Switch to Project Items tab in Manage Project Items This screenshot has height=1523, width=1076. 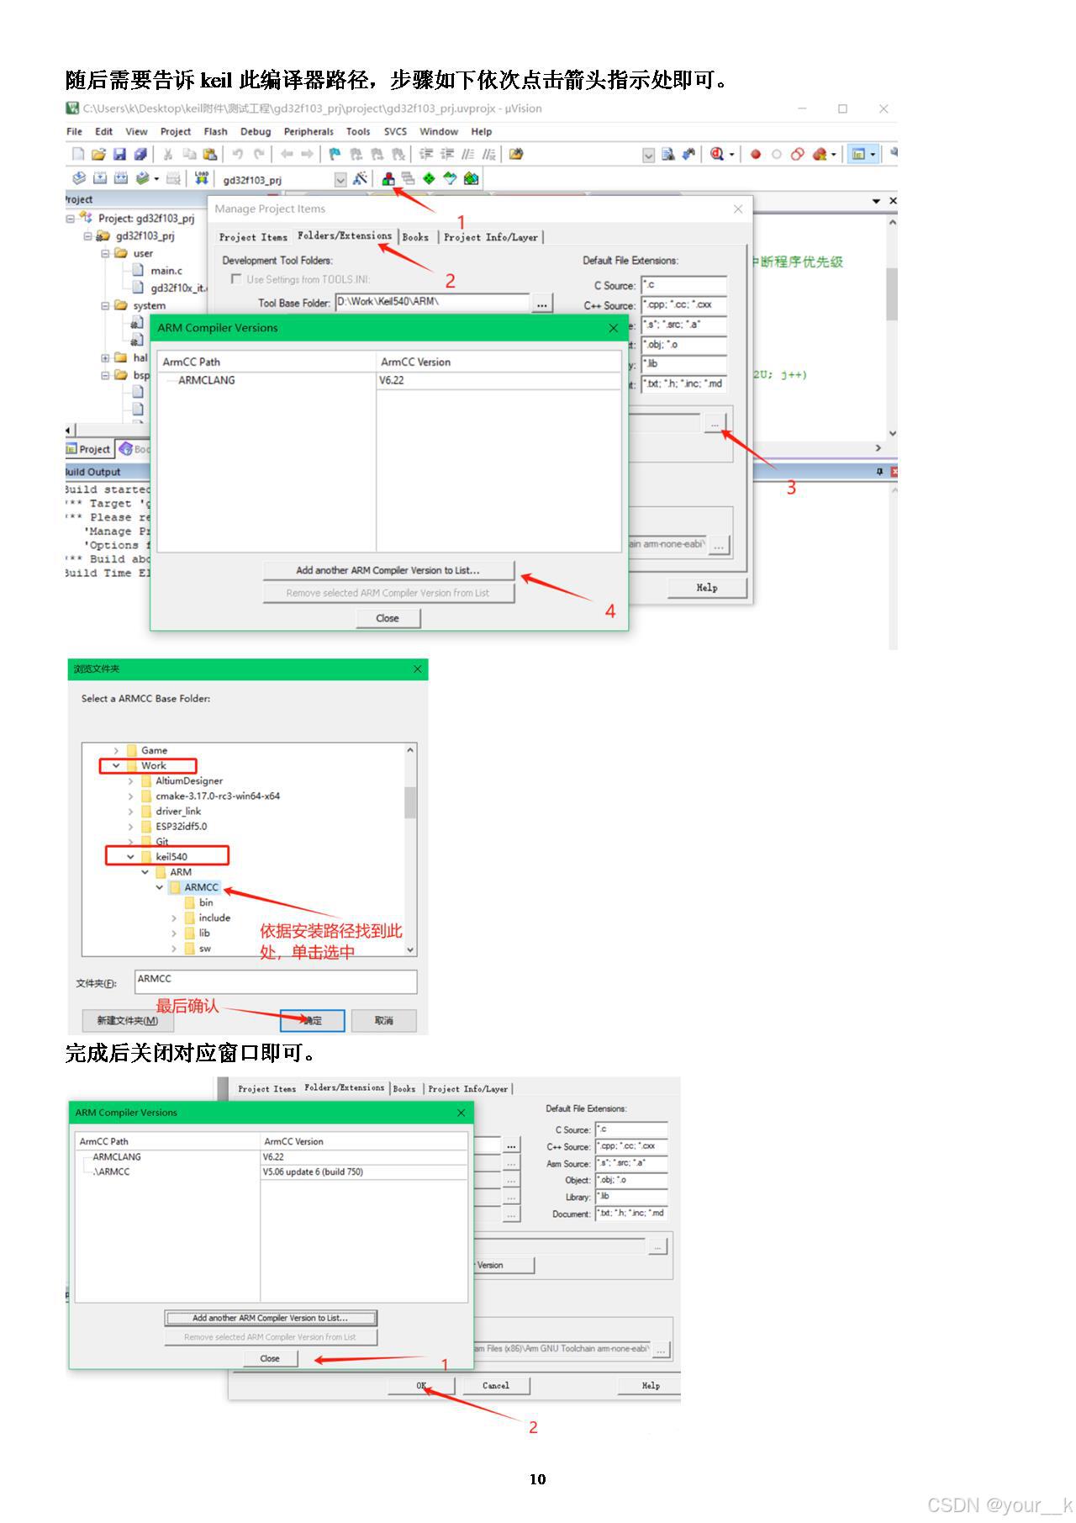coord(253,237)
